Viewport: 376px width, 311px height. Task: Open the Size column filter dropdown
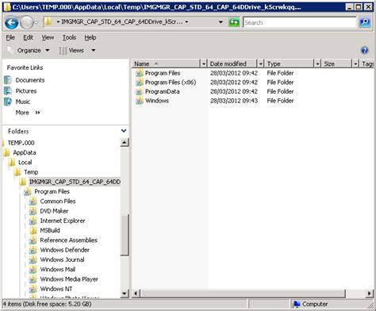tap(355, 63)
